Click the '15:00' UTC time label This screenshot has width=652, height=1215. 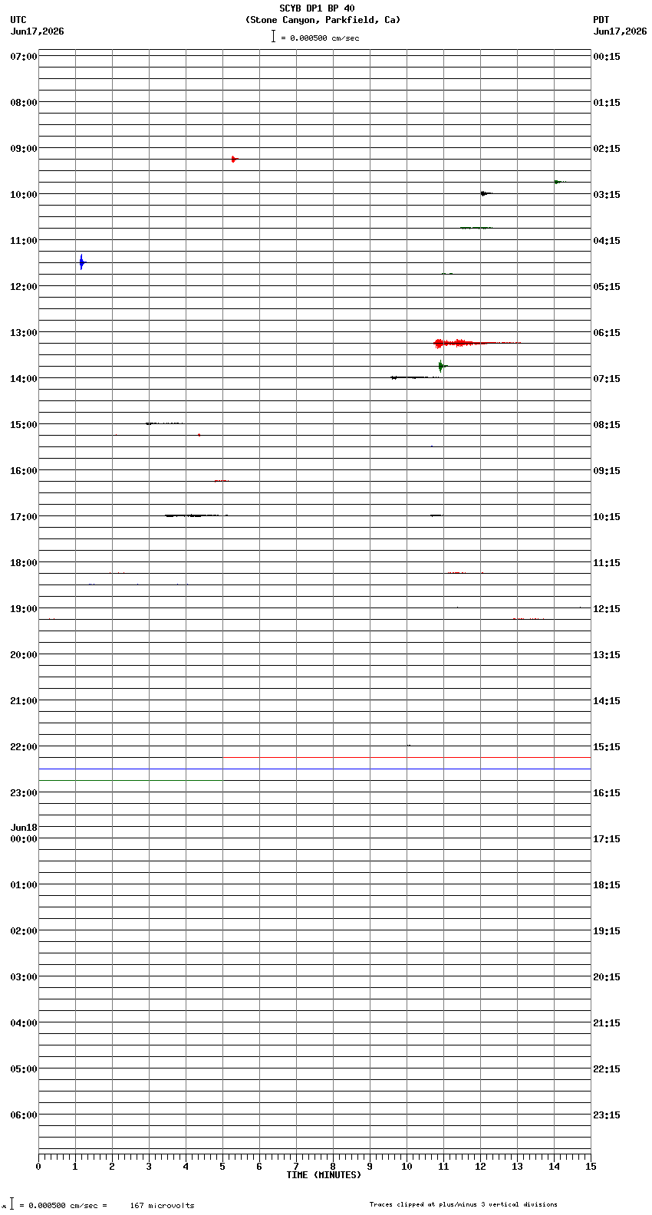pyautogui.click(x=23, y=425)
